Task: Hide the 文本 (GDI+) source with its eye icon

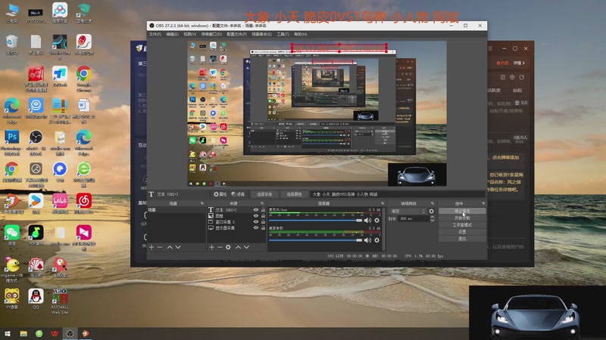Action: (255, 210)
